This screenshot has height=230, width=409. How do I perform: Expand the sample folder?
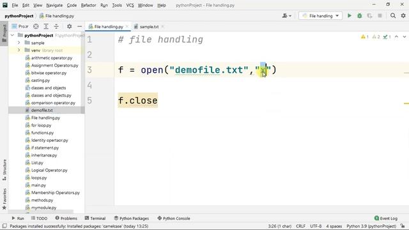pyautogui.click(x=19, y=43)
